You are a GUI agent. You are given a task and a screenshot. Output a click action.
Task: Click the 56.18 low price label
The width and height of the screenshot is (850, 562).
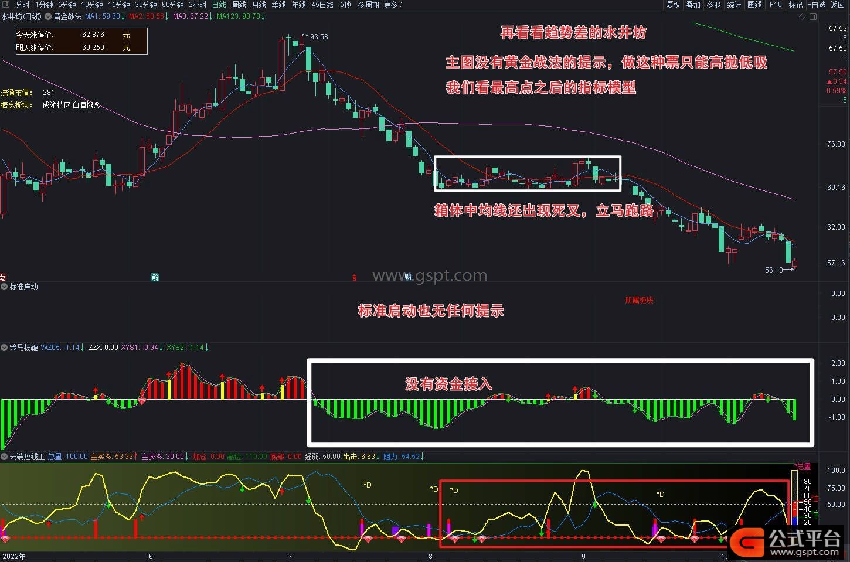pos(774,270)
